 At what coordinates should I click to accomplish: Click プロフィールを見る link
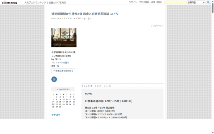(x=60, y=63)
